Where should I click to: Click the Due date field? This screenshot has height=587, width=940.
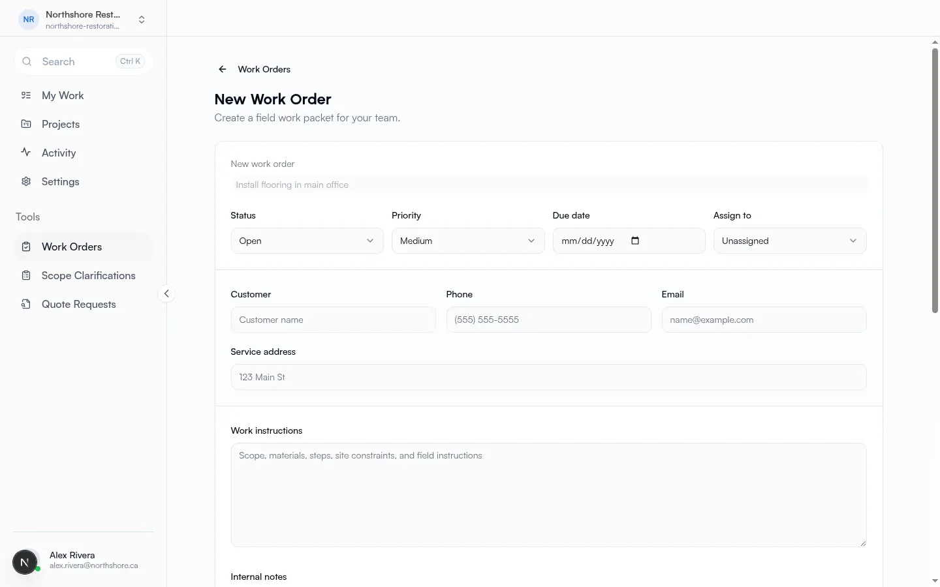pyautogui.click(x=629, y=241)
